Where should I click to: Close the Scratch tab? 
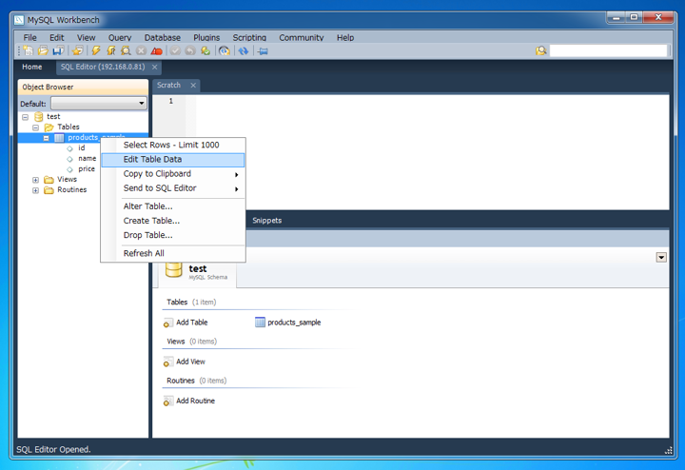[x=193, y=86]
